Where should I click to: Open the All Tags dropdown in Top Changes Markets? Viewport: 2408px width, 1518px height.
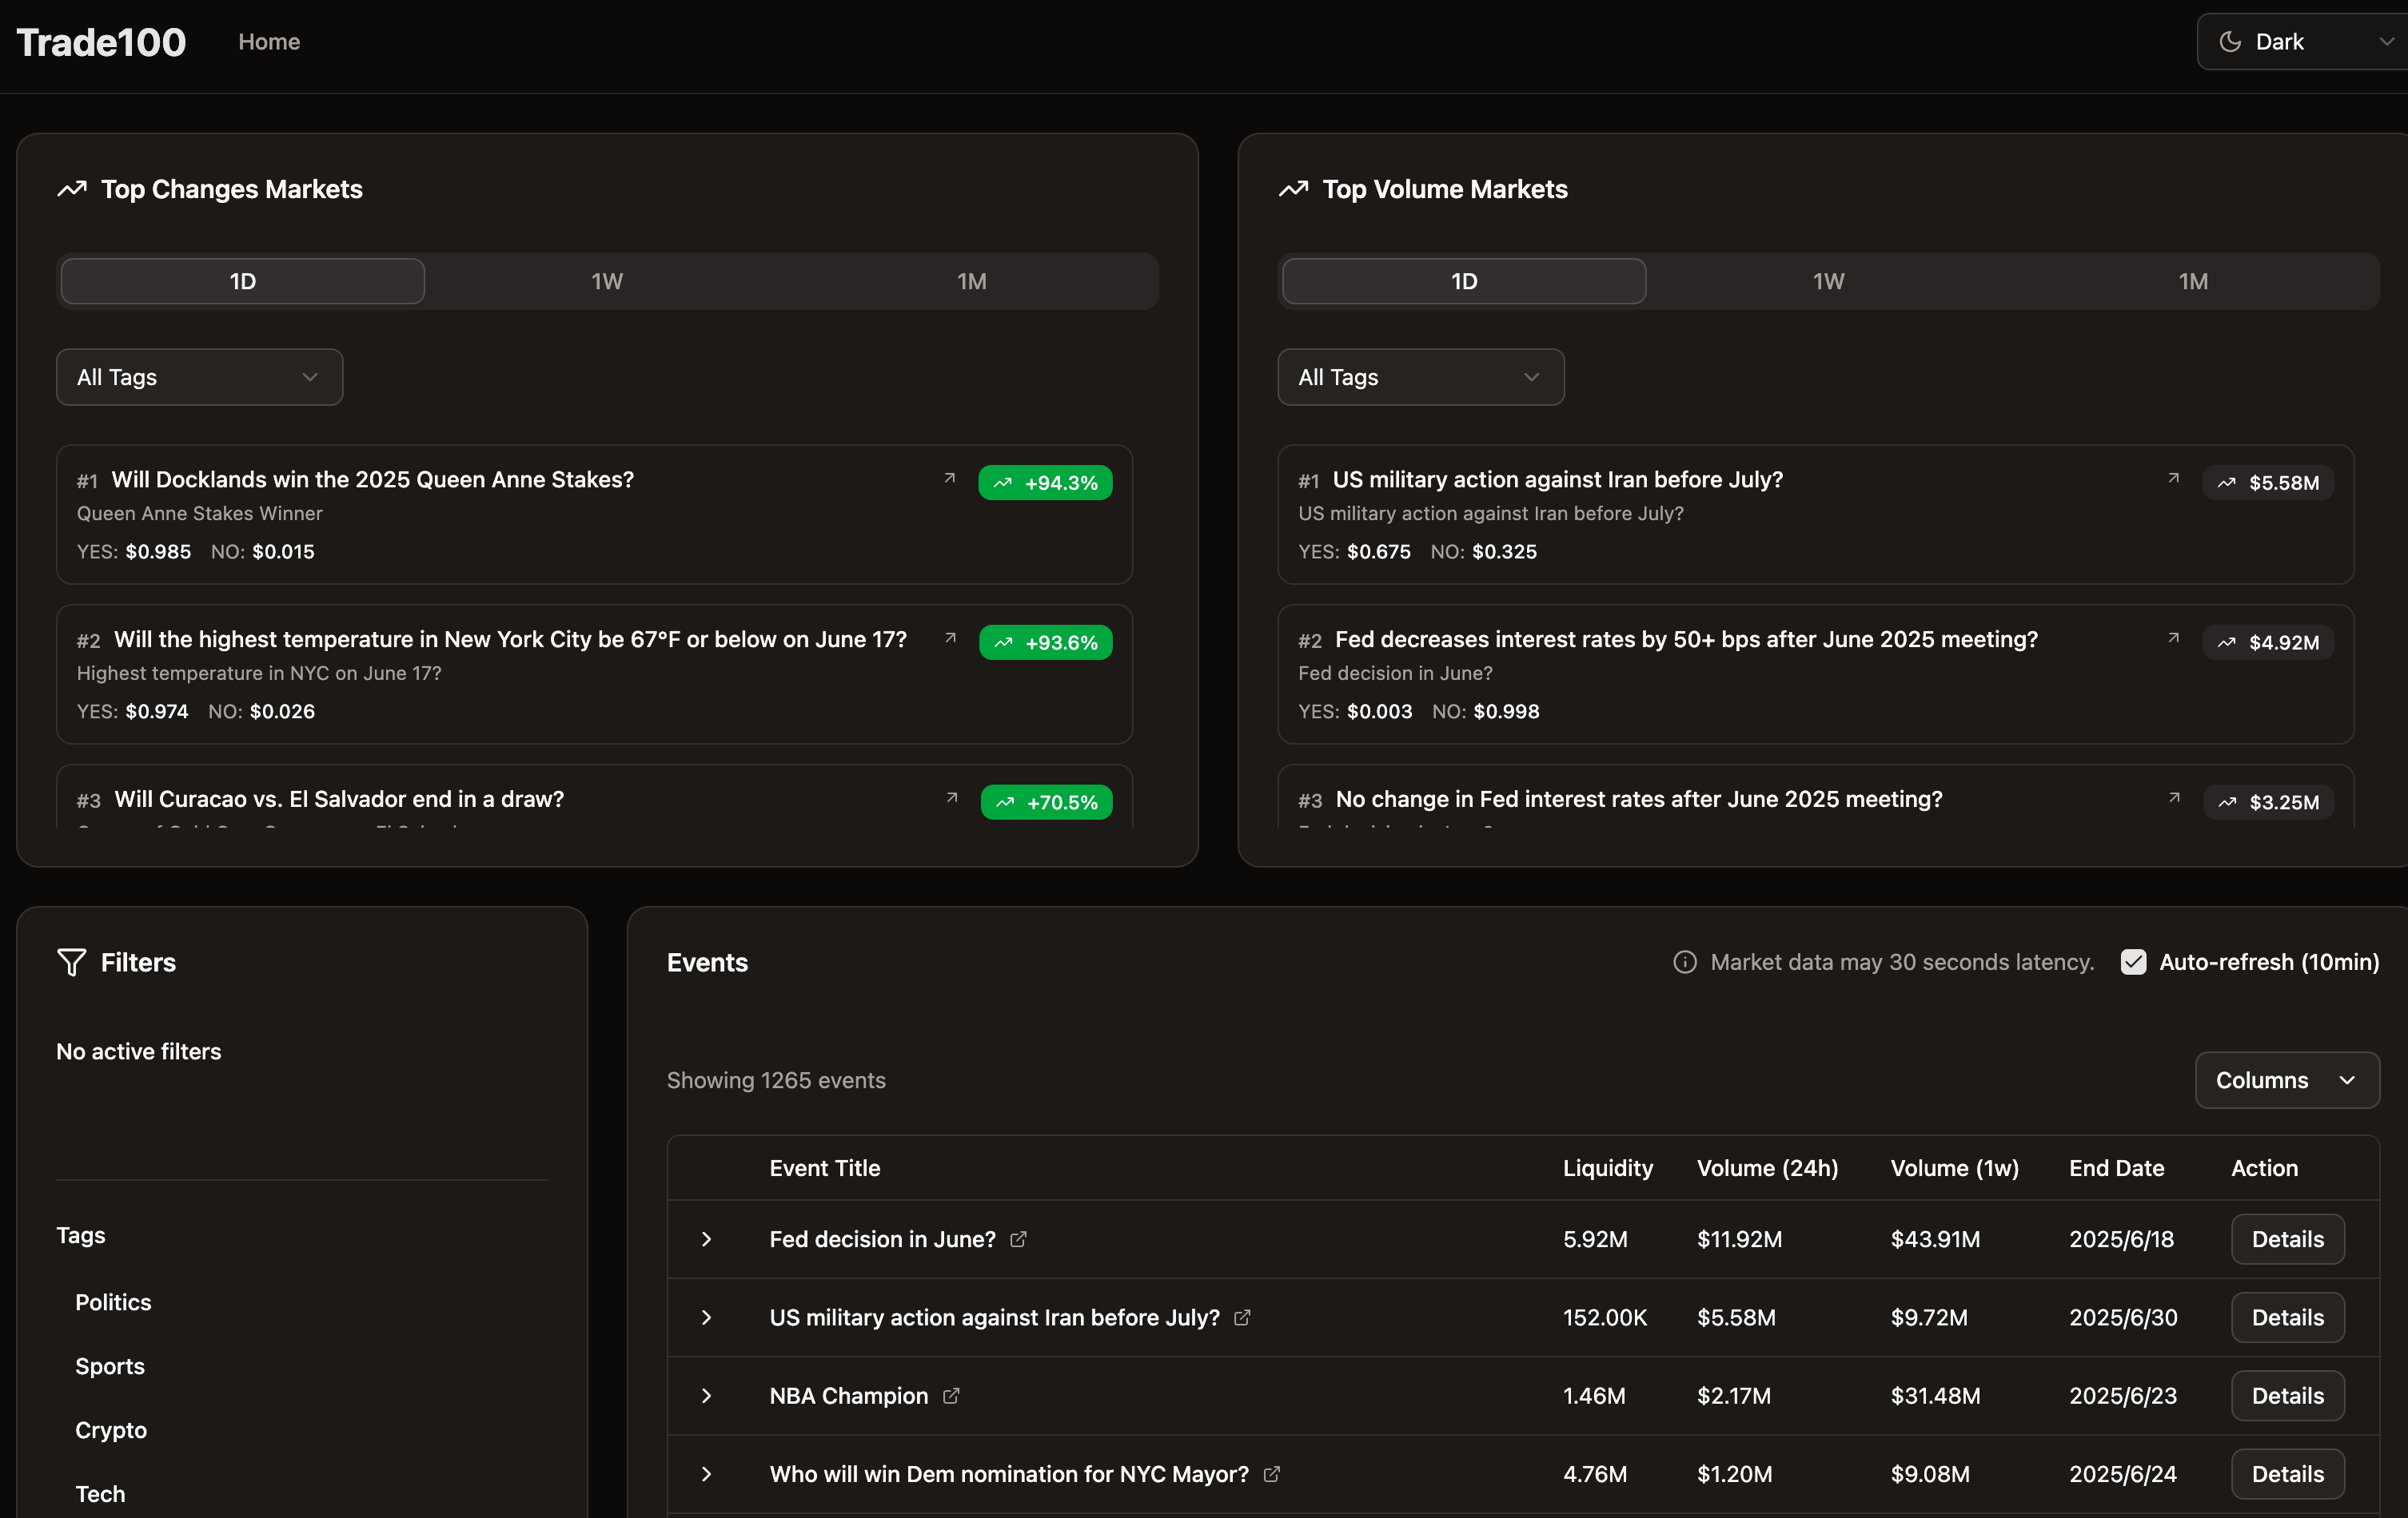coord(199,377)
